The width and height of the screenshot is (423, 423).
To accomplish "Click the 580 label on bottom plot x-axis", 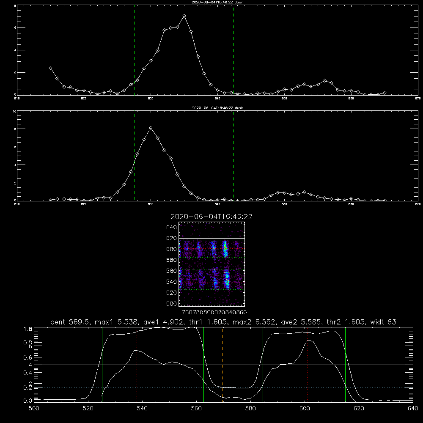I will (x=250, y=409).
